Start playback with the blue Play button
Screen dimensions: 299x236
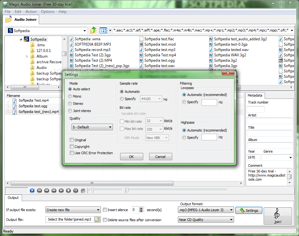32,190
